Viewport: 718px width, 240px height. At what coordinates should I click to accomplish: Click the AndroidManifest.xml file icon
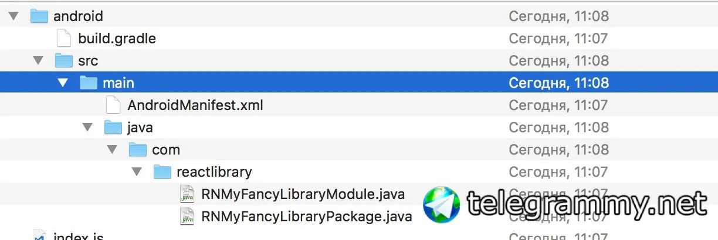(113, 105)
